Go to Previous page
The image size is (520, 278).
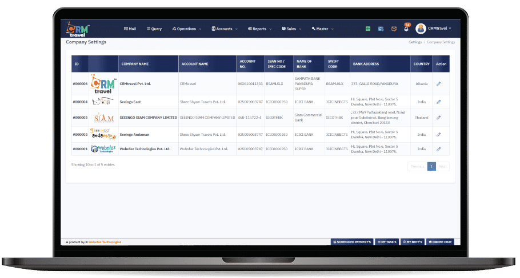tap(417, 166)
